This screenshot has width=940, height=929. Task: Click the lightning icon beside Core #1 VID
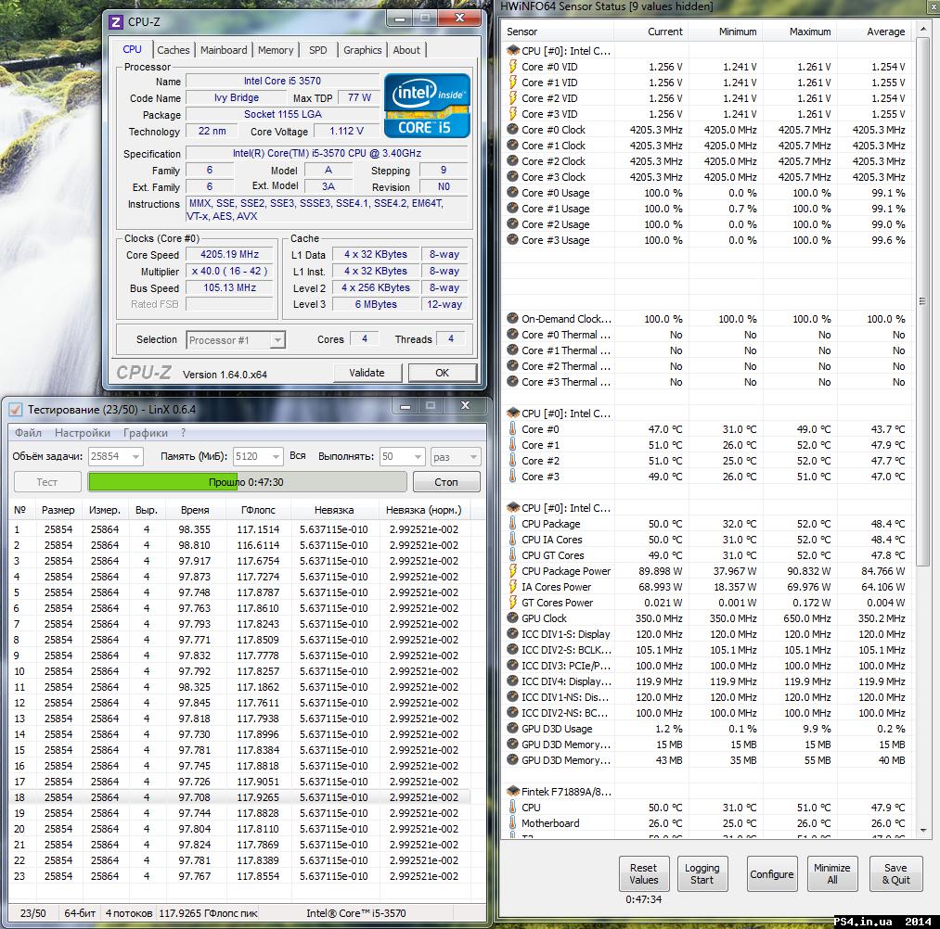(512, 83)
